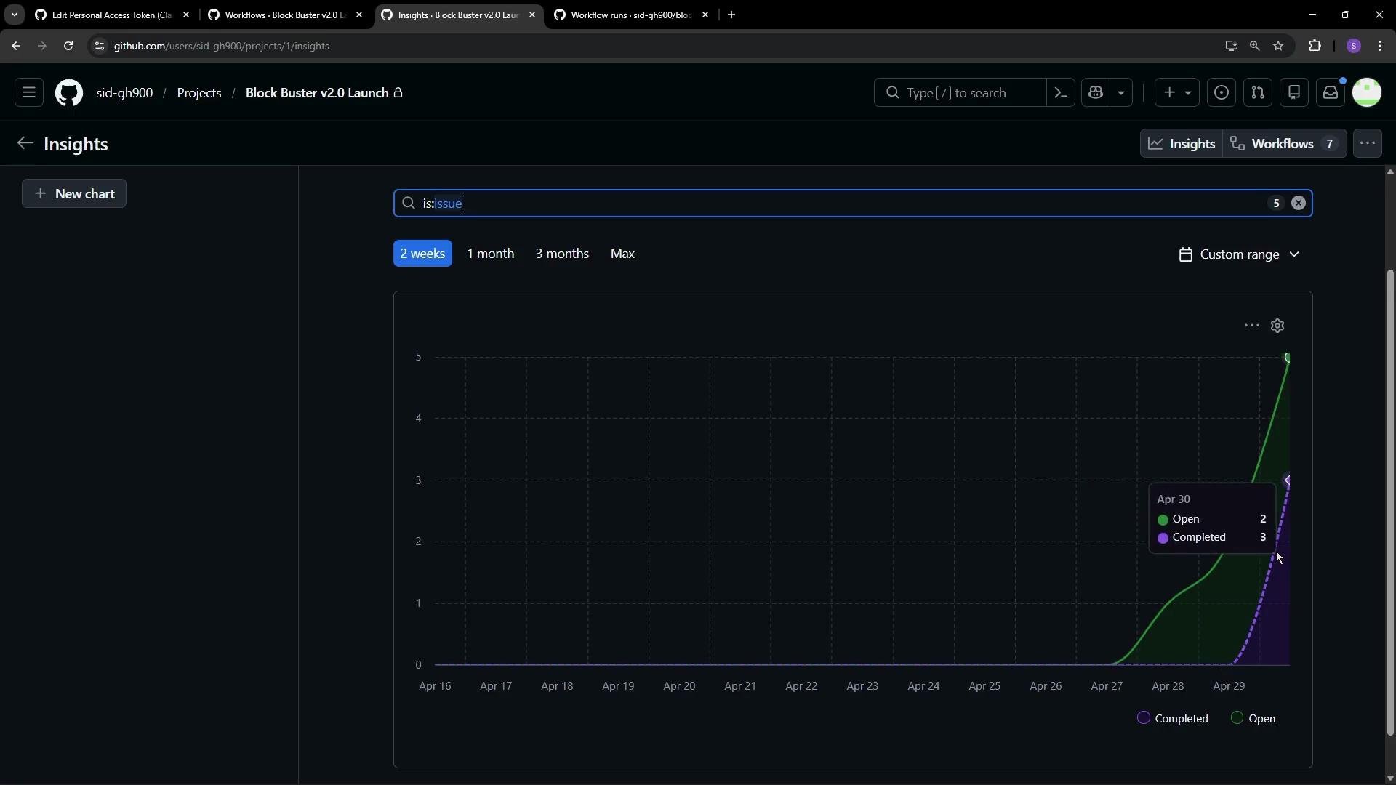Bookmark this page with star icon

point(1278,46)
